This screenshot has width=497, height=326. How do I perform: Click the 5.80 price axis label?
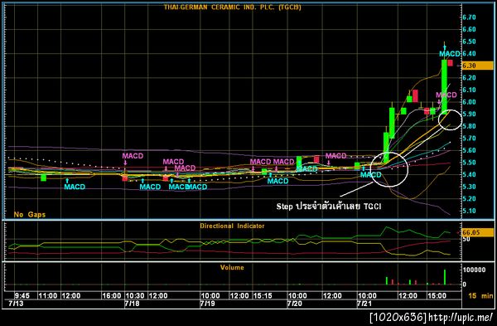(469, 126)
